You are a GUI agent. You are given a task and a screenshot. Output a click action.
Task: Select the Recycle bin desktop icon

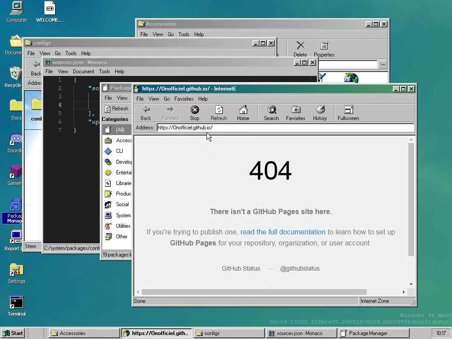pos(14,77)
